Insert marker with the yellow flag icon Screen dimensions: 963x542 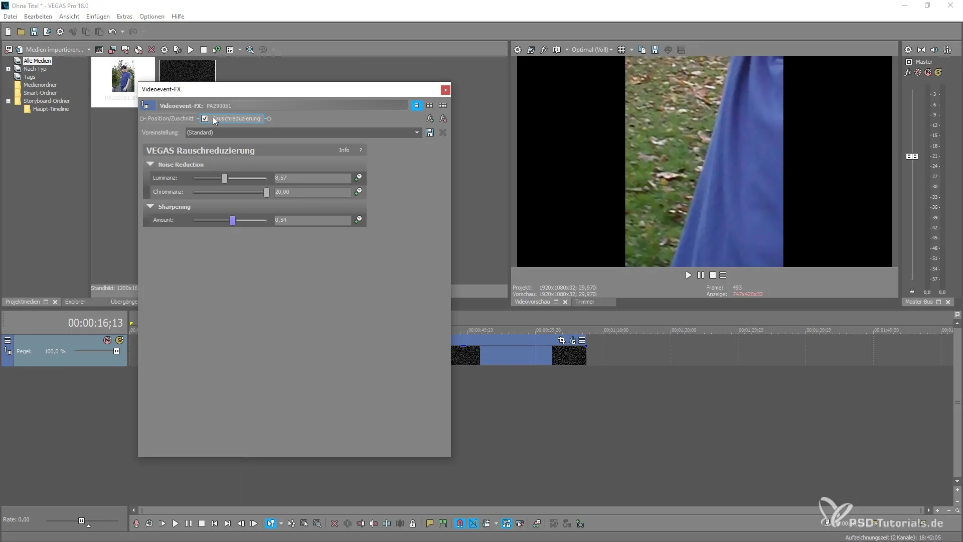click(430, 523)
